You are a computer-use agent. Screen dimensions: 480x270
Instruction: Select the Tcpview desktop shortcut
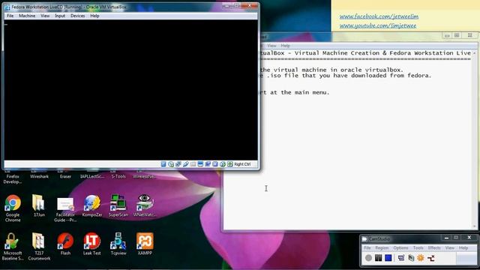[x=118, y=244]
